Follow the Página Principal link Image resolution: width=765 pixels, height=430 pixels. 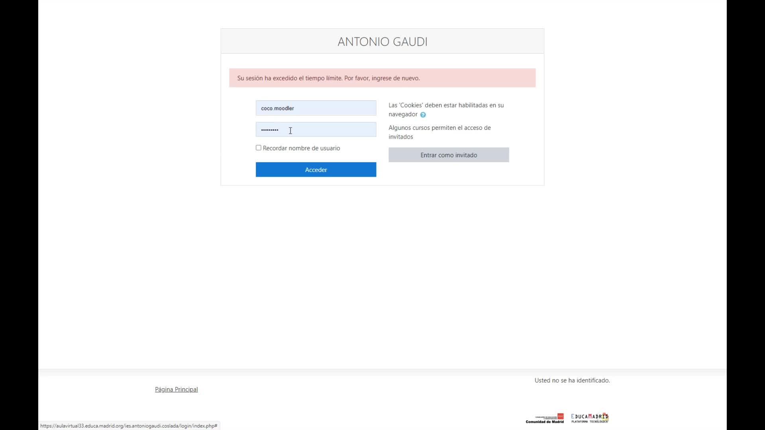[176, 389]
